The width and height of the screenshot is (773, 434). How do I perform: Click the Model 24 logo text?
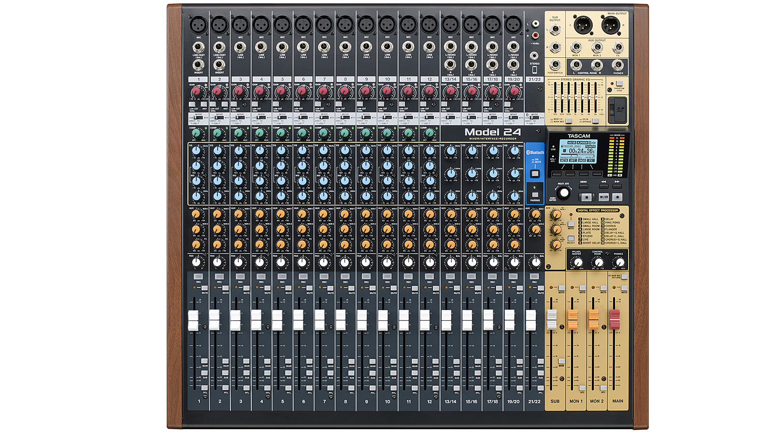pyautogui.click(x=493, y=132)
